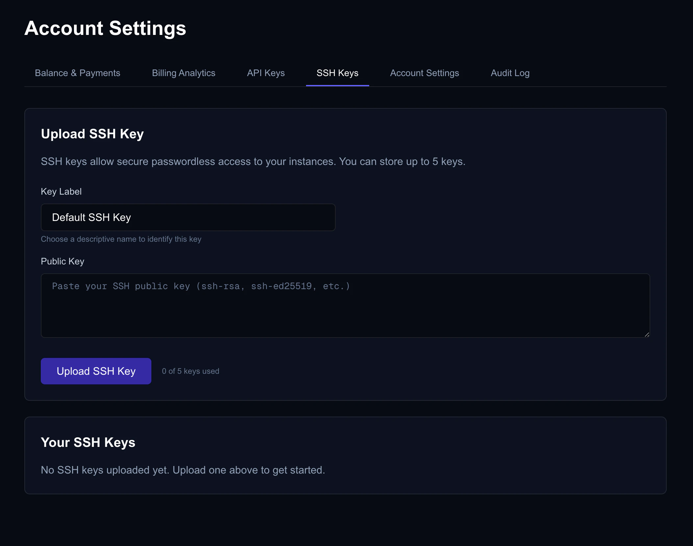Click the passwordless access description text

[253, 161]
